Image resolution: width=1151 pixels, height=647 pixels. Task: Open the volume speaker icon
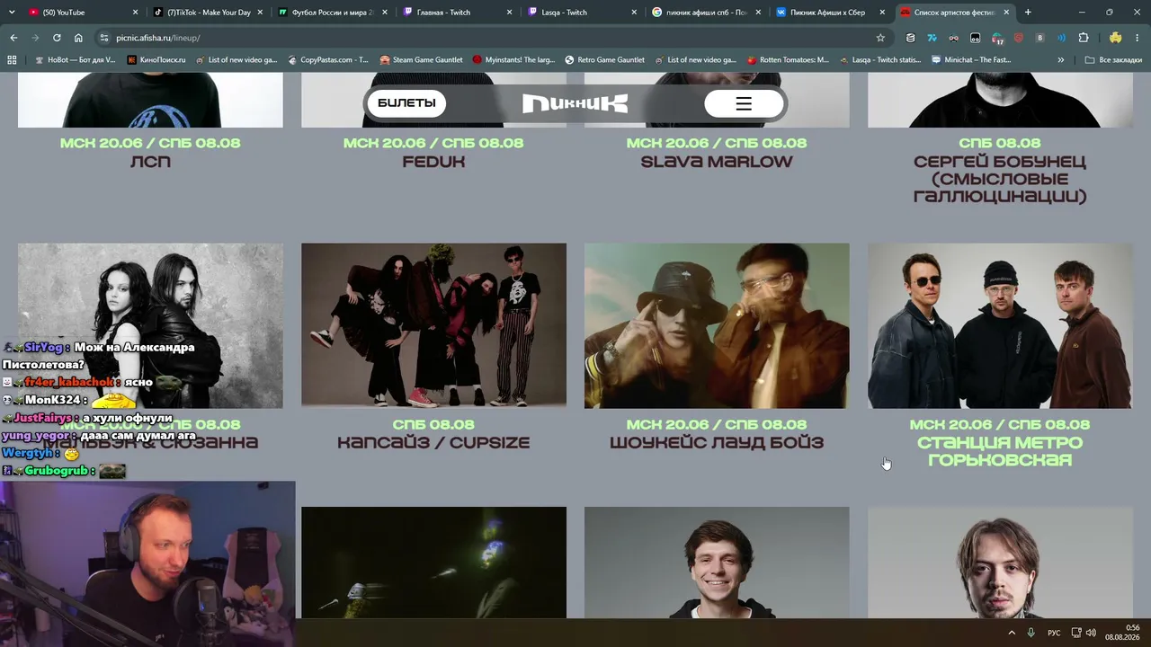[x=1091, y=633]
